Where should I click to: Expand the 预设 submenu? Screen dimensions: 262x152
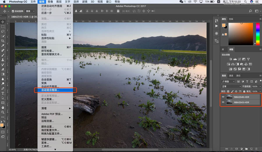55,117
